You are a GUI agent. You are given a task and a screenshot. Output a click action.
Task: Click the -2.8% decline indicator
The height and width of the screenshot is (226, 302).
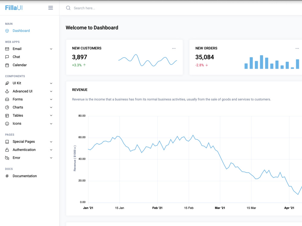202,65
